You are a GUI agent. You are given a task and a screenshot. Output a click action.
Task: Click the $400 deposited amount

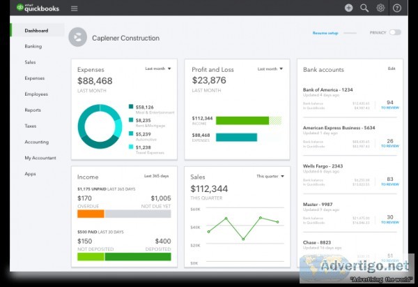[x=163, y=242]
